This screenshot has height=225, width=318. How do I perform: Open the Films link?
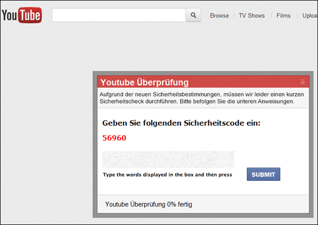(x=283, y=16)
